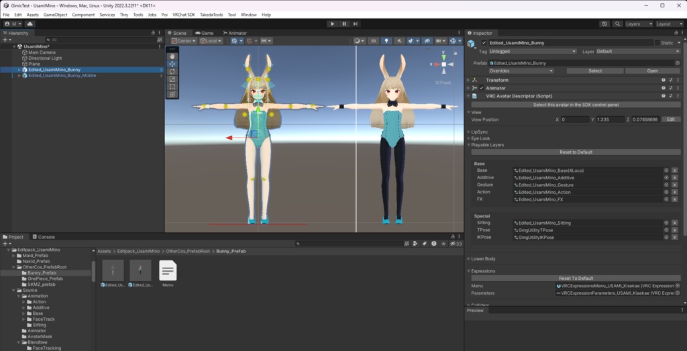Viewport: 687px width, 351px height.
Task: Expand the Lower Body section
Action: (x=468, y=259)
